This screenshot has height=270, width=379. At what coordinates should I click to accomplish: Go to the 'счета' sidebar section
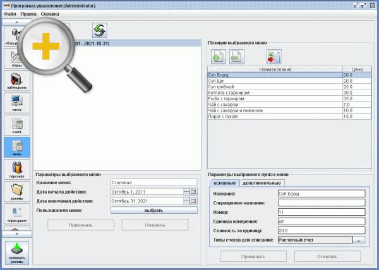(x=16, y=125)
